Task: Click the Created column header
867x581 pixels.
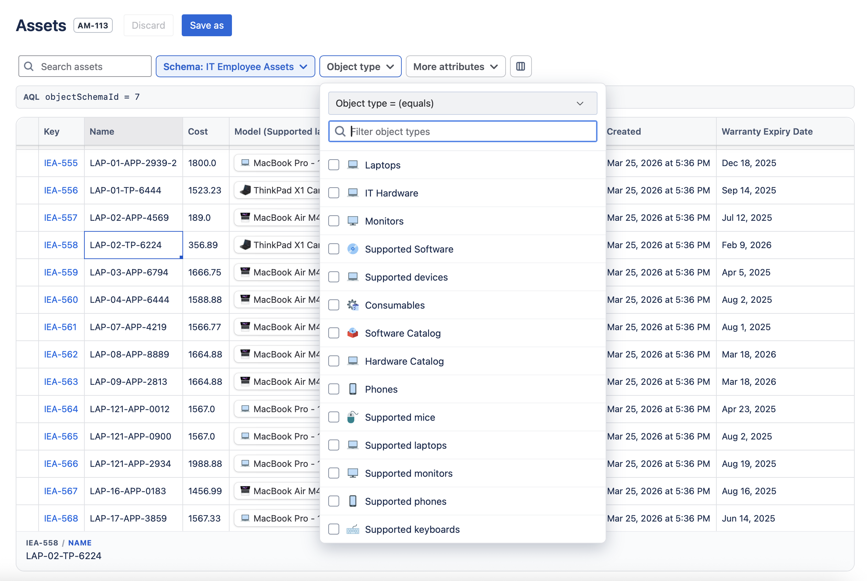Action: pos(661,131)
